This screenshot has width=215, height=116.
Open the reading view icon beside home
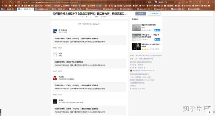point(19,2)
